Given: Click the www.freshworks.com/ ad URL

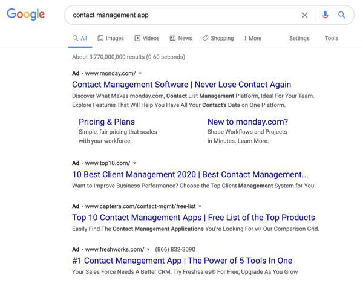Looking at the screenshot, I should tap(115, 249).
